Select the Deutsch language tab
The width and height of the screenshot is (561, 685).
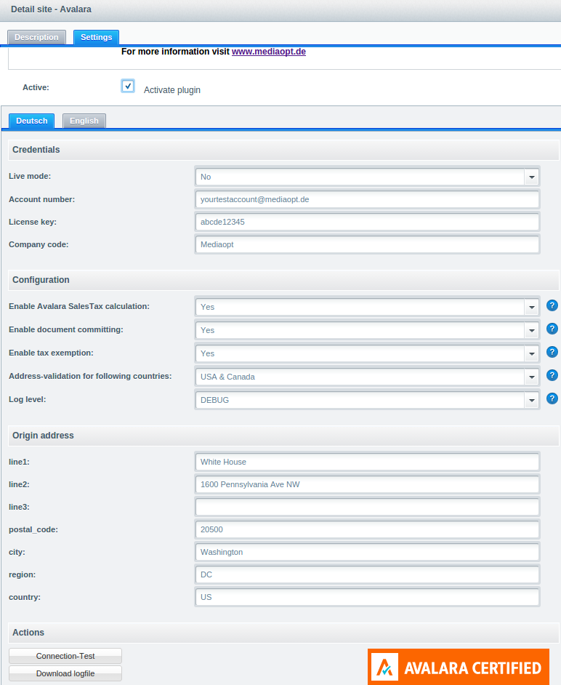32,121
